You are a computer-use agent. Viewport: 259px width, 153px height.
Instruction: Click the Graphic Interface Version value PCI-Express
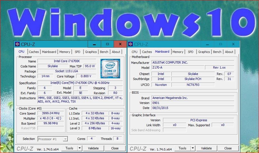(x=199, y=120)
